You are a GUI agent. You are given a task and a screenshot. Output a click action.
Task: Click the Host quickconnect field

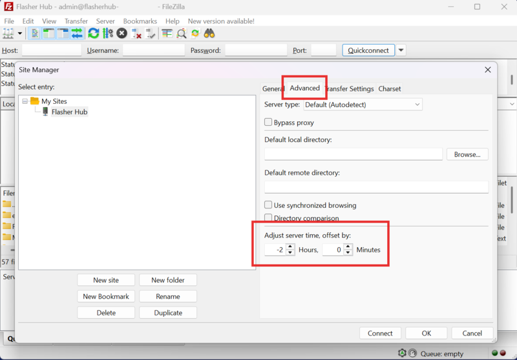(52, 50)
